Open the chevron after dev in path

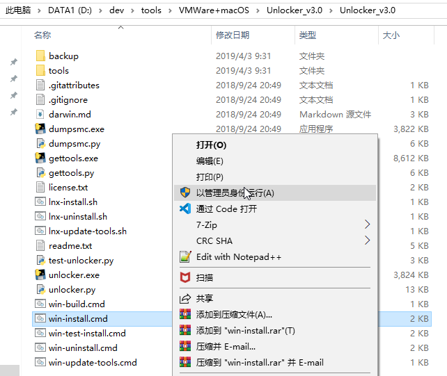pyautogui.click(x=132, y=10)
